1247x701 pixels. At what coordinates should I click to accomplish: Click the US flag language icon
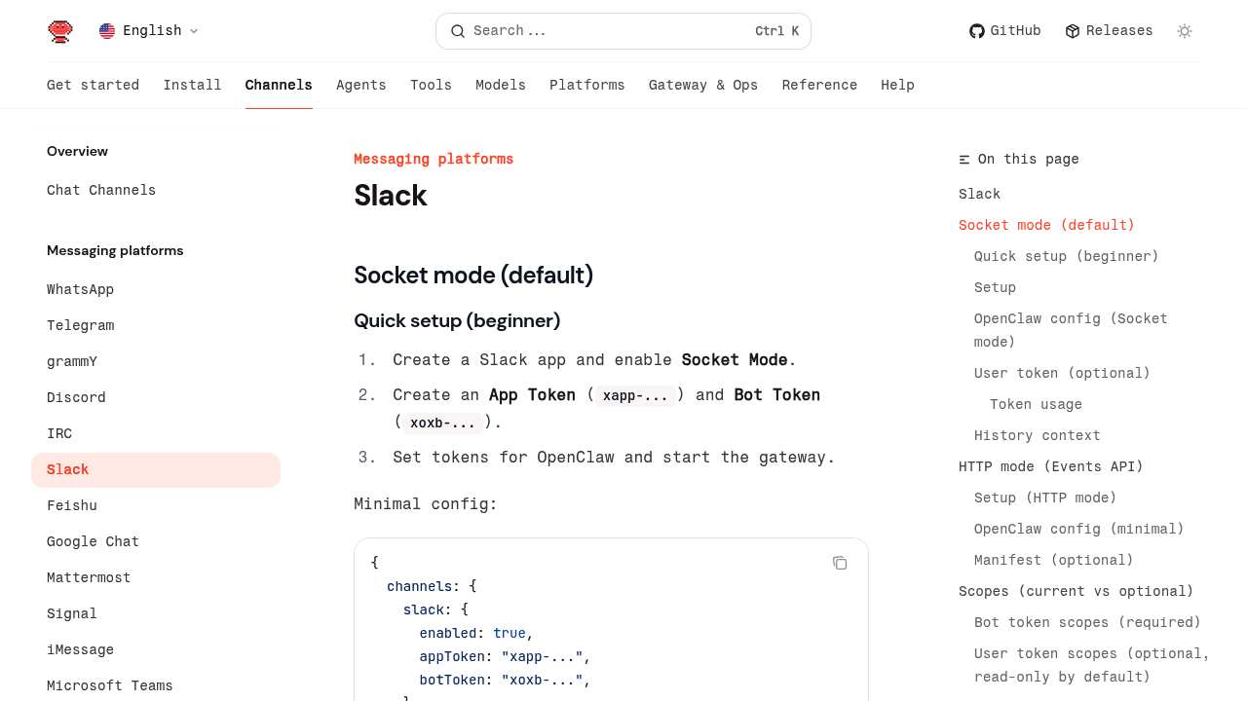107,31
